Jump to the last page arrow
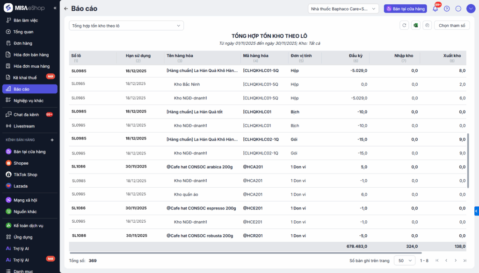Screen dimensions: 479x273 coord(464,260)
